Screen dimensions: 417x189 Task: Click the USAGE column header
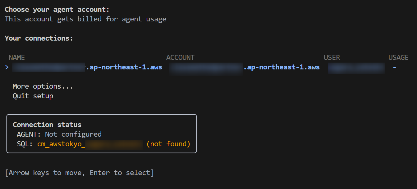[398, 57]
